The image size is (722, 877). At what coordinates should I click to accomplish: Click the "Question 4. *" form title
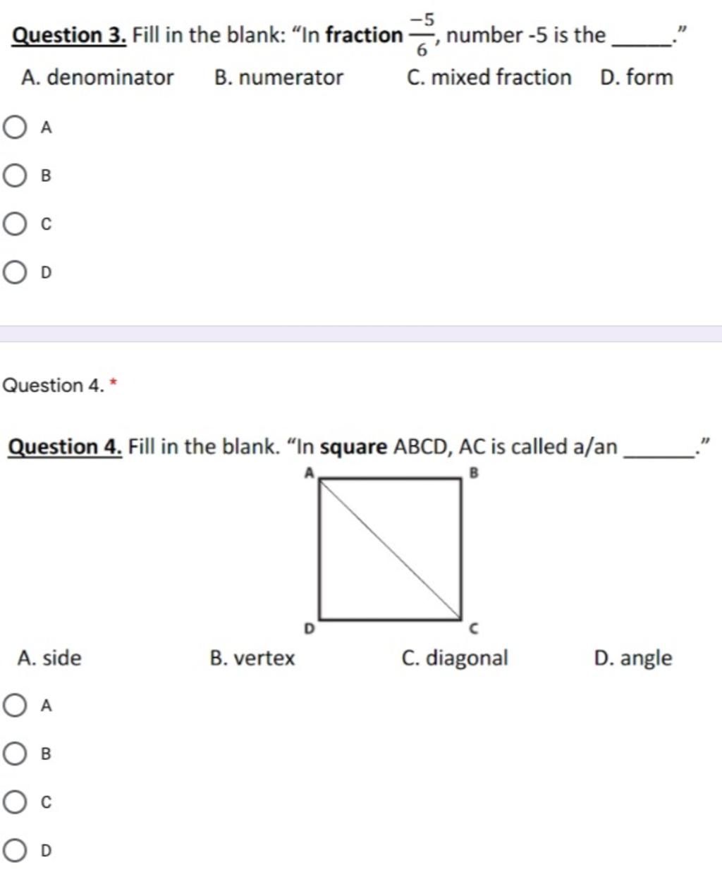click(x=59, y=386)
